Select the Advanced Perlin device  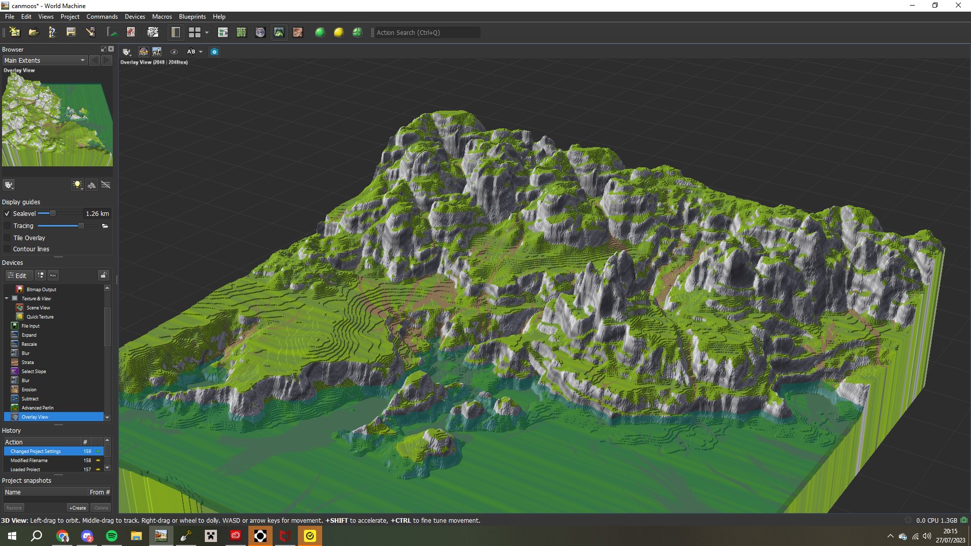[x=37, y=407]
